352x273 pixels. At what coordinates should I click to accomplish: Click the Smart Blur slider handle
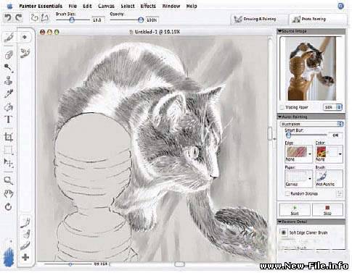coord(288,135)
